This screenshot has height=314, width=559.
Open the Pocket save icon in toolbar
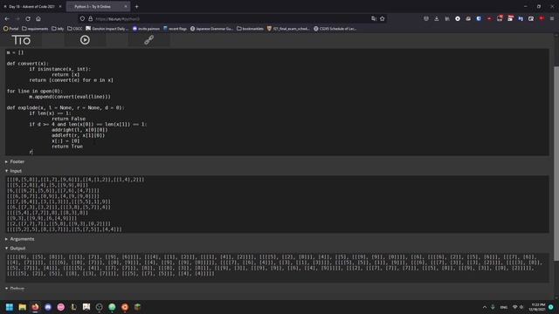pyautogui.click(x=426, y=18)
